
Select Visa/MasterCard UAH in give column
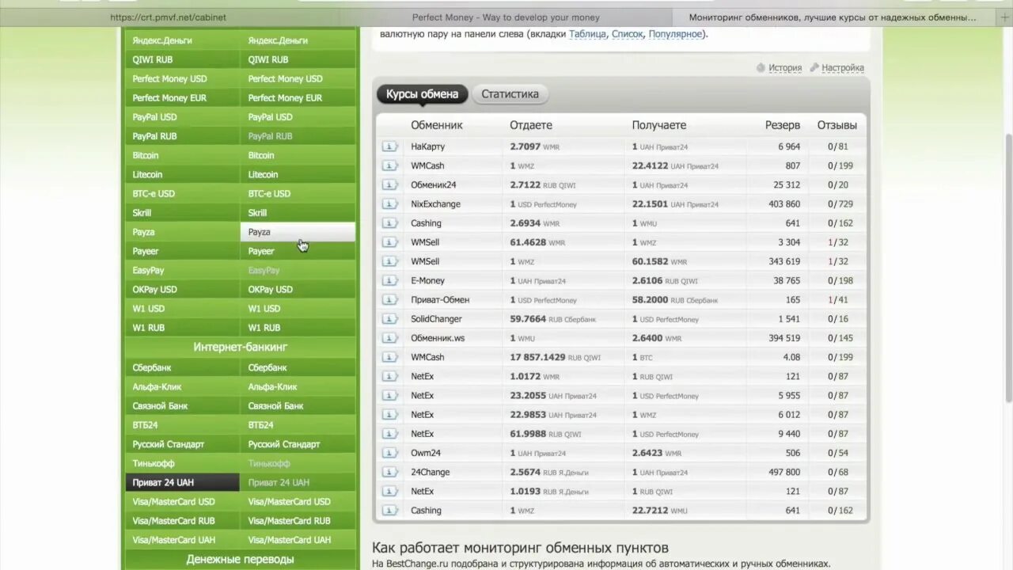click(x=182, y=540)
